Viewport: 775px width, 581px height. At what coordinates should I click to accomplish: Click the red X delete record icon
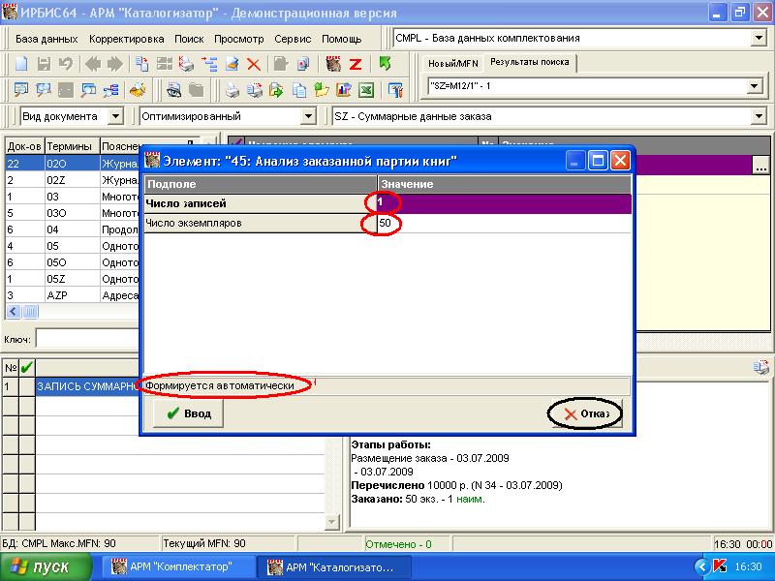click(x=254, y=65)
